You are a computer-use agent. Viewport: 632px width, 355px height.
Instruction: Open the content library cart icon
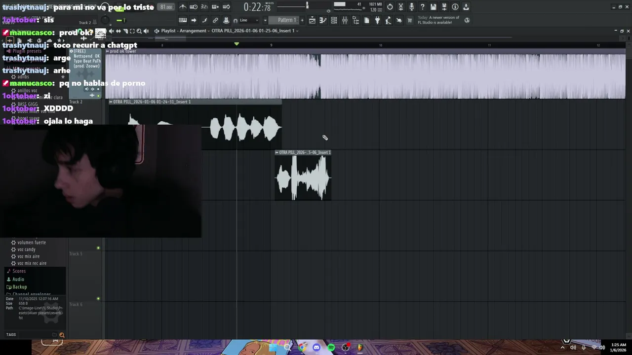tap(410, 20)
